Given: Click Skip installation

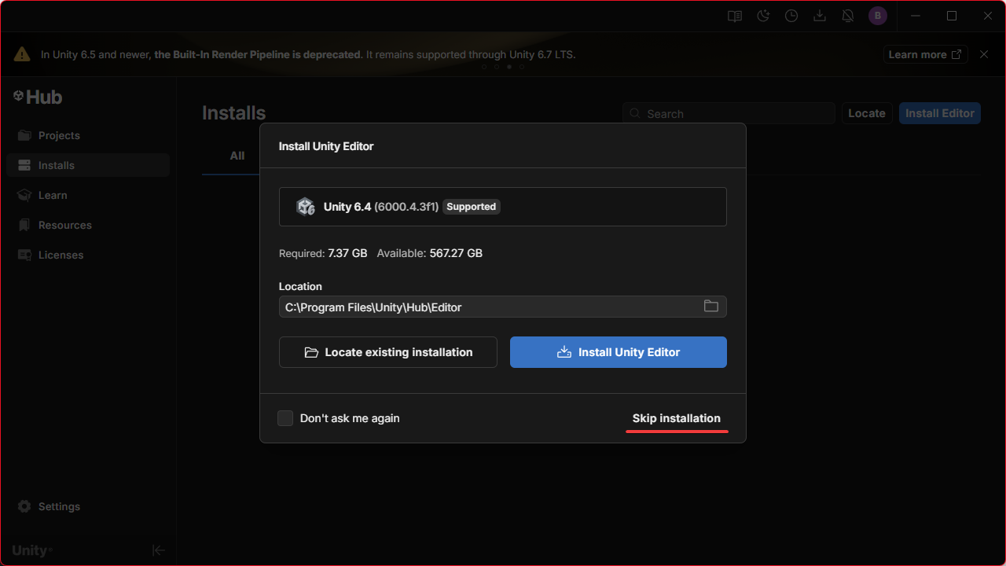Looking at the screenshot, I should [677, 418].
